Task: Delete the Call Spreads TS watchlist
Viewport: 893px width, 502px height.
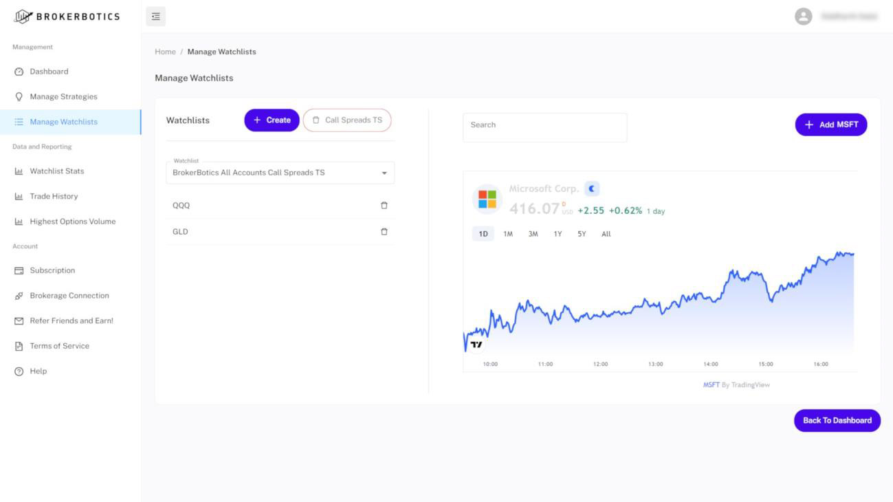Action: click(347, 120)
